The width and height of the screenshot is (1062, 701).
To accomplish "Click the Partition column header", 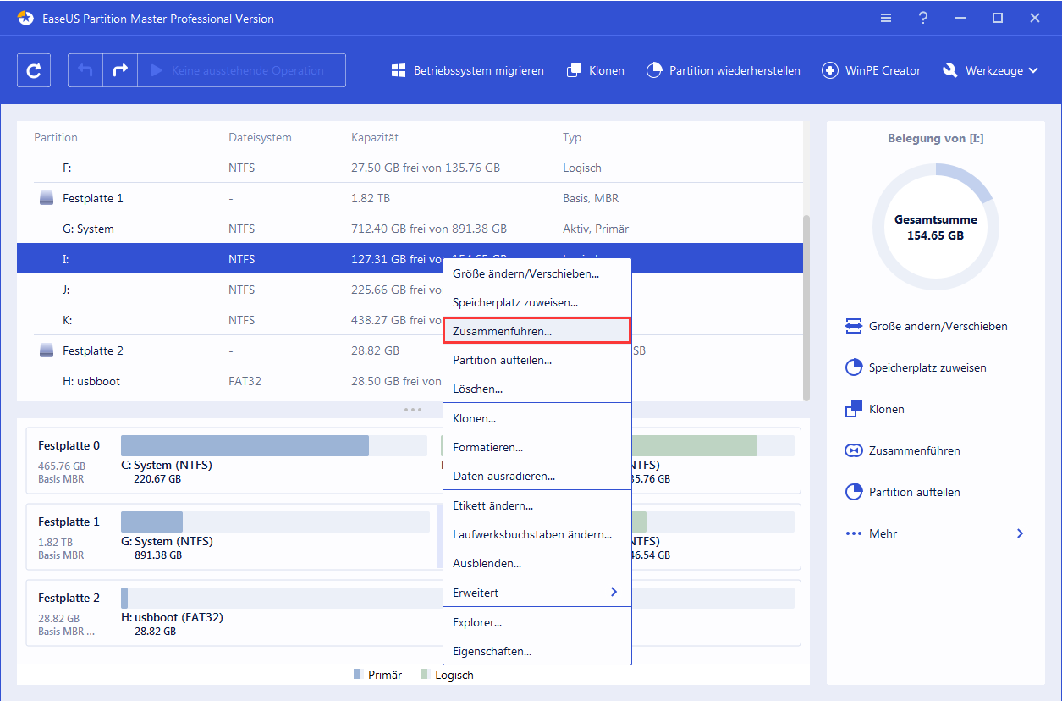I will [56, 137].
